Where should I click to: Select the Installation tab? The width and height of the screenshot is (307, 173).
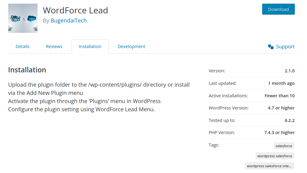click(x=90, y=47)
